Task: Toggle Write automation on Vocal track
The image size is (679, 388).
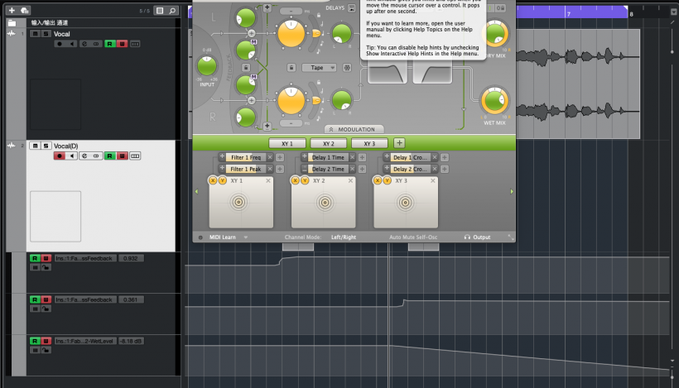Action: [122, 44]
